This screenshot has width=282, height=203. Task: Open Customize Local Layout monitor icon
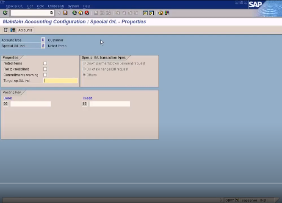coord(167,13)
